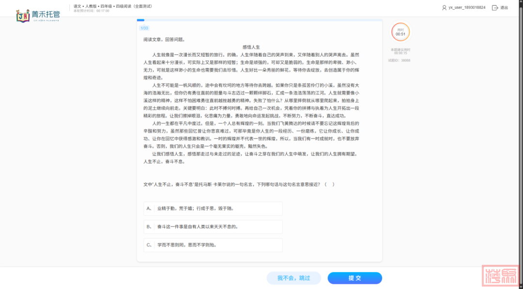This screenshot has height=289, width=523.
Task: Click the 菁禾托管 logo
Action: pyautogui.click(x=38, y=15)
